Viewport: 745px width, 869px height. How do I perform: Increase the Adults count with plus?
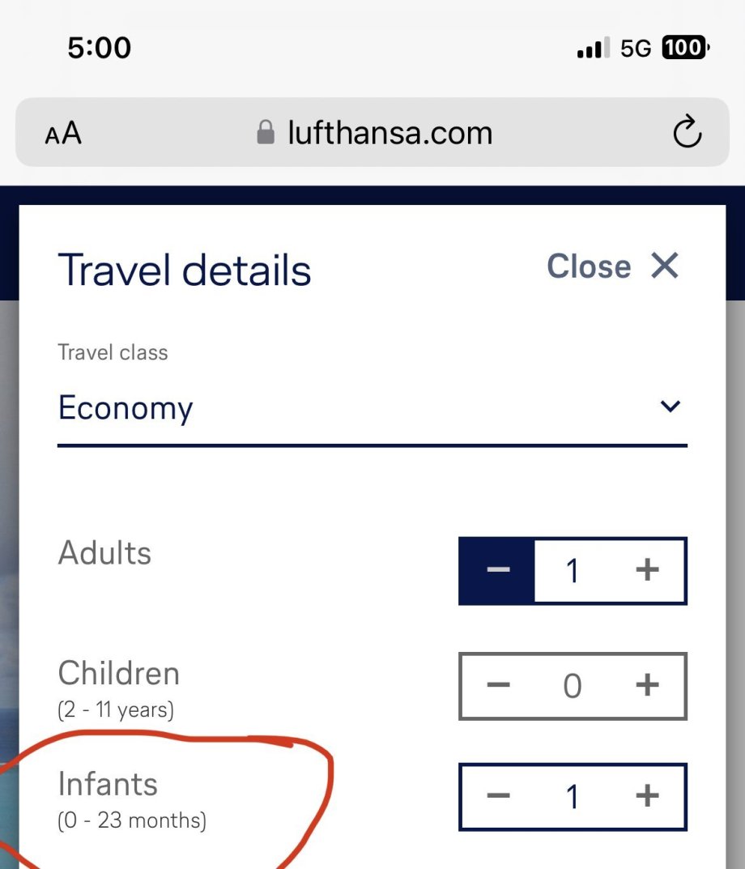(x=646, y=570)
